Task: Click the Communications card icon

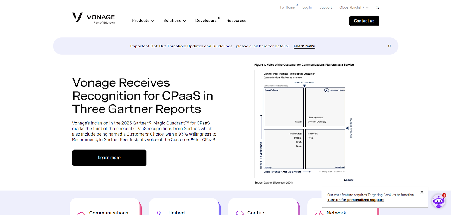Action: 81,213
